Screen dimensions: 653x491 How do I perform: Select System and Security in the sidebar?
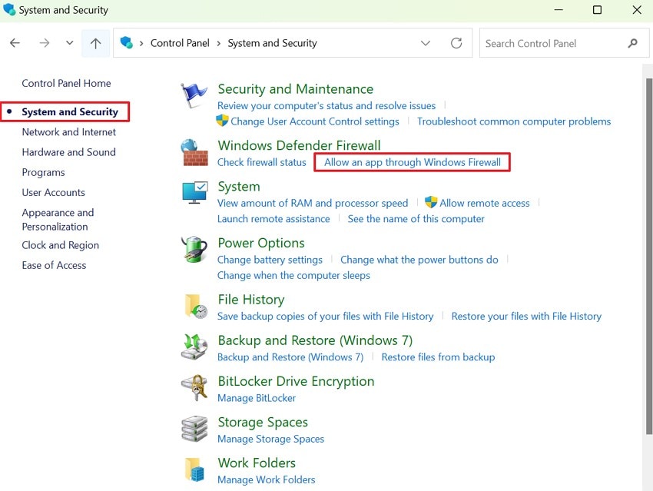pyautogui.click(x=70, y=111)
